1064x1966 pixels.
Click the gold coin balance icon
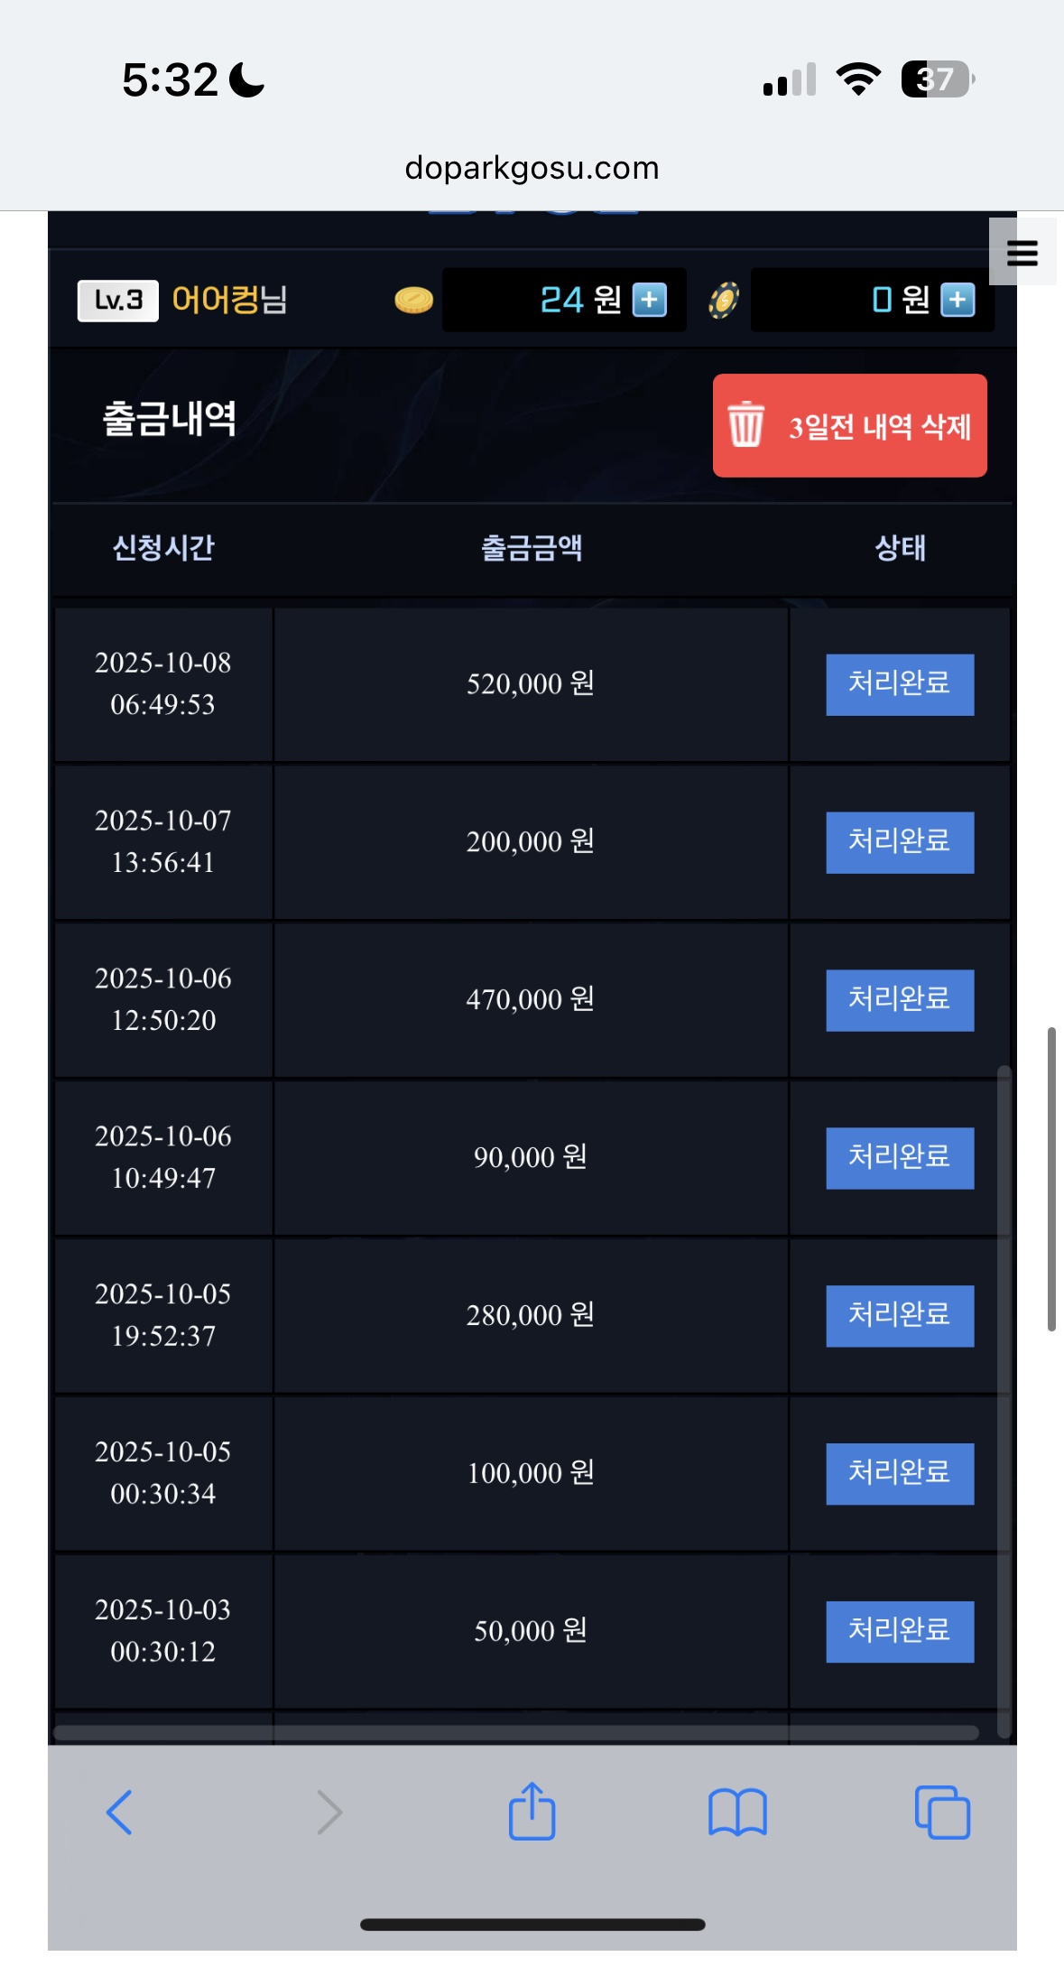click(414, 300)
